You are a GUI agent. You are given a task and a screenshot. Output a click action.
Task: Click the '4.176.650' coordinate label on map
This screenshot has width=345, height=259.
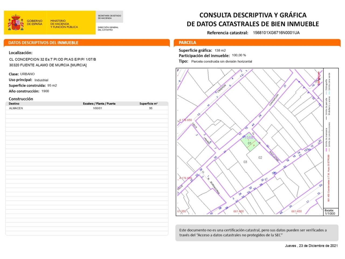pos(185,120)
